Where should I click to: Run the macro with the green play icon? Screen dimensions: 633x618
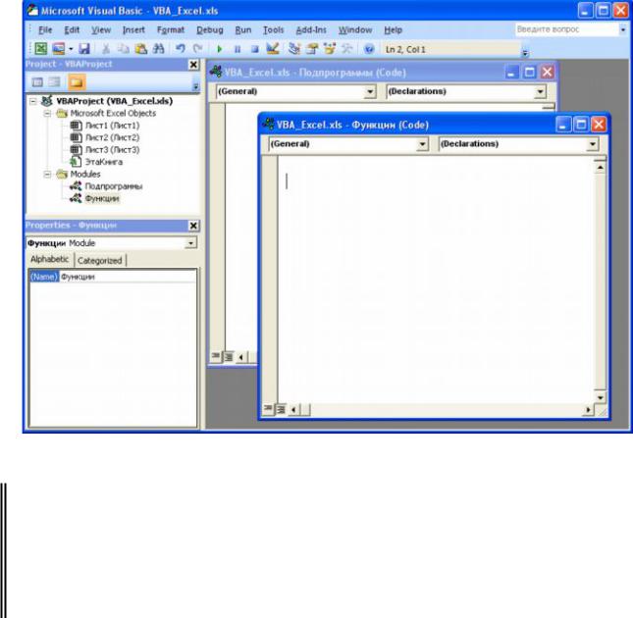[220, 49]
